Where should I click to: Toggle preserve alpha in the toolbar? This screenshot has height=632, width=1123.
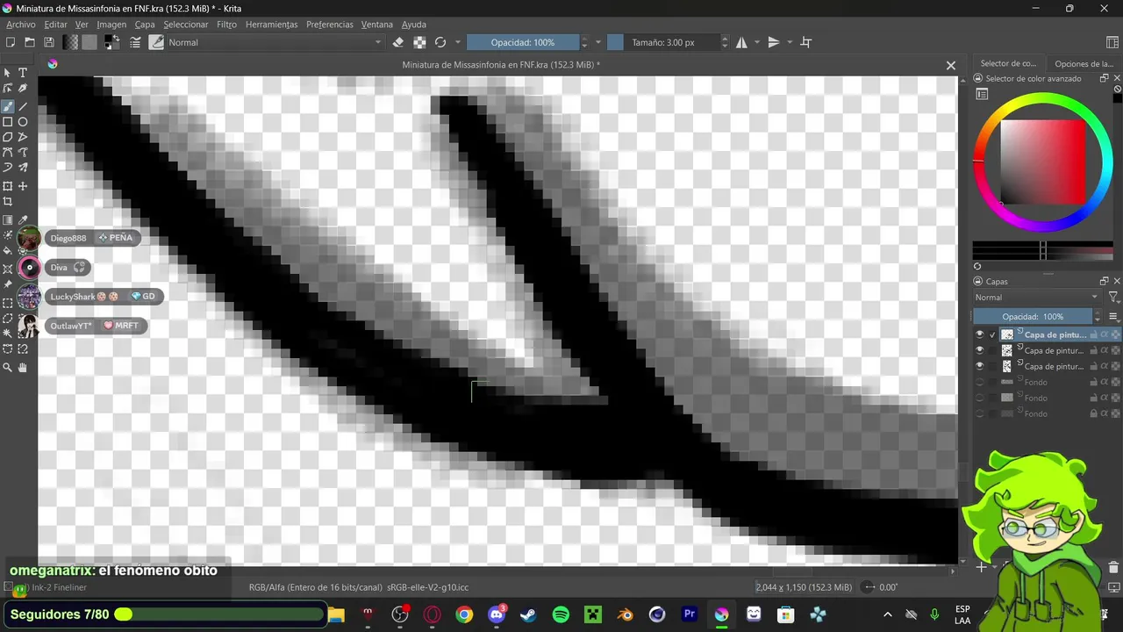pos(419,42)
